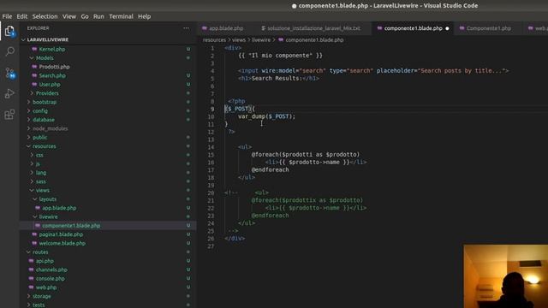Open the Explorer view in activity bar
This screenshot has height=308, width=548.
point(9,32)
